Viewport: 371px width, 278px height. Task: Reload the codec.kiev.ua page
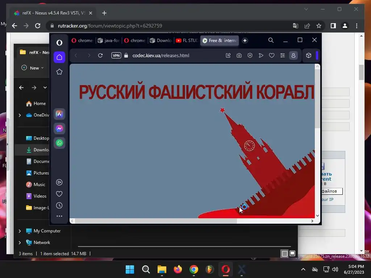point(100,55)
